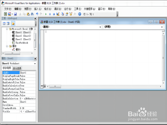
Task: Open the Project Explorer toolbar icon
Action: [63, 14]
